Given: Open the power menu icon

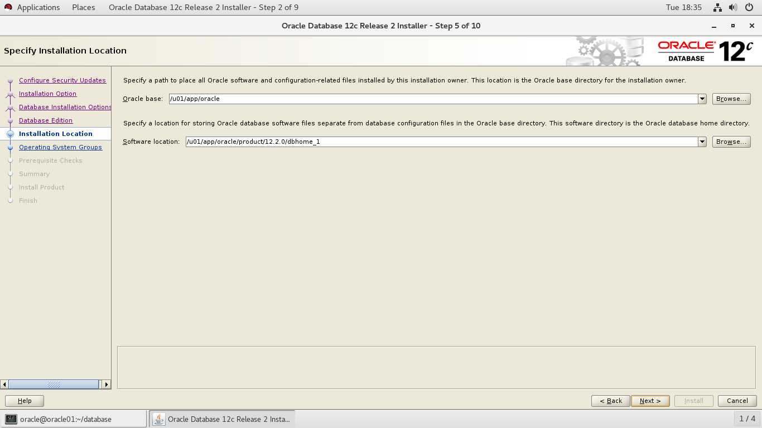Looking at the screenshot, I should tap(749, 7).
